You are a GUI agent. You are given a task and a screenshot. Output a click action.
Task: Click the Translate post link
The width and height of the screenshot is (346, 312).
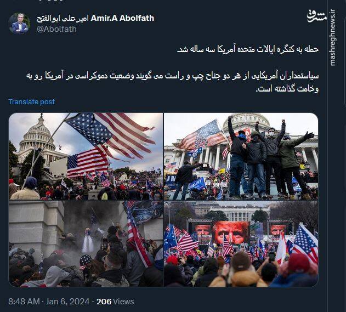point(32,102)
